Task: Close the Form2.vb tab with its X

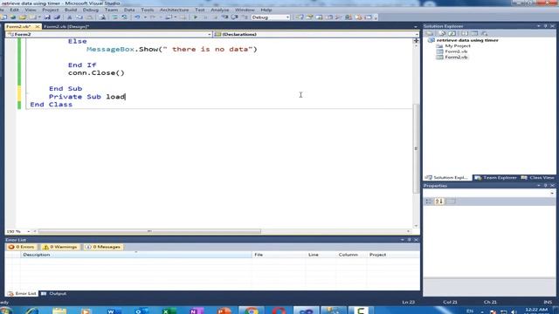Action: (37, 26)
